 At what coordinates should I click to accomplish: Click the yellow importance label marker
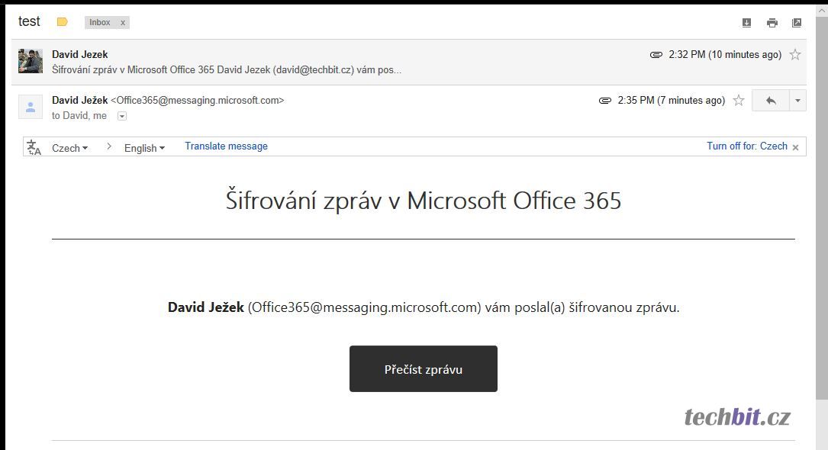pos(63,22)
